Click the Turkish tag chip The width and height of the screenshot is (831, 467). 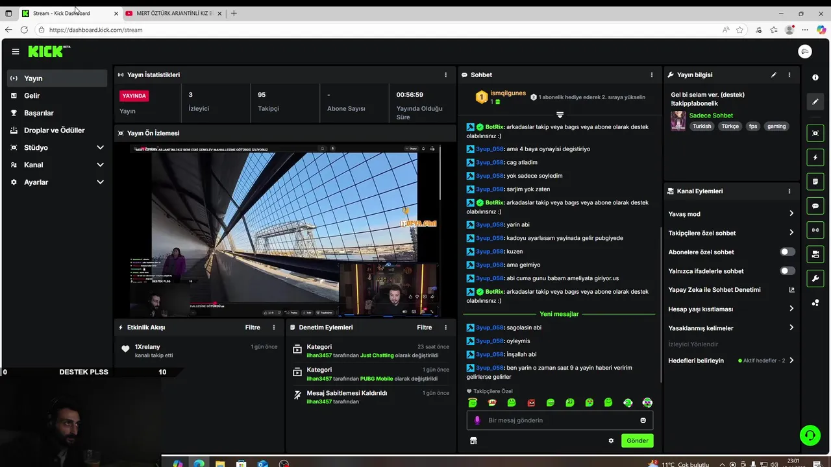tap(702, 126)
